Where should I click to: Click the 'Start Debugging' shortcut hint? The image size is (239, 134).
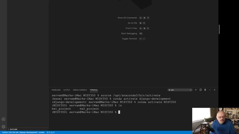[x=129, y=33]
